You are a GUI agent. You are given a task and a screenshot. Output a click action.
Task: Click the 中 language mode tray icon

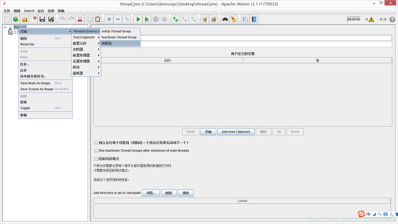(368, 214)
